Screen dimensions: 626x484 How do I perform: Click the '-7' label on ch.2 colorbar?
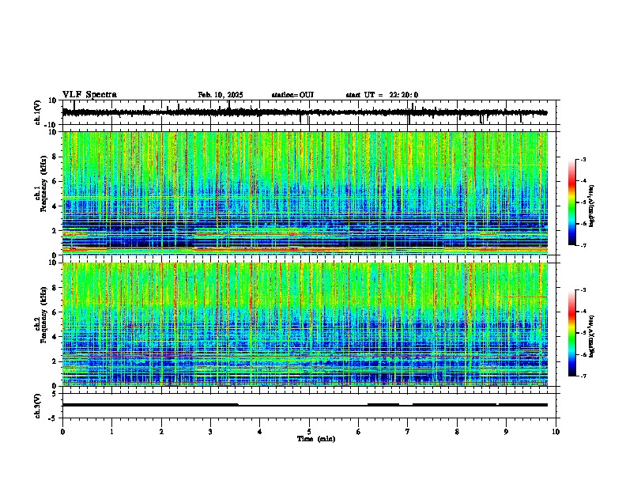coord(583,376)
